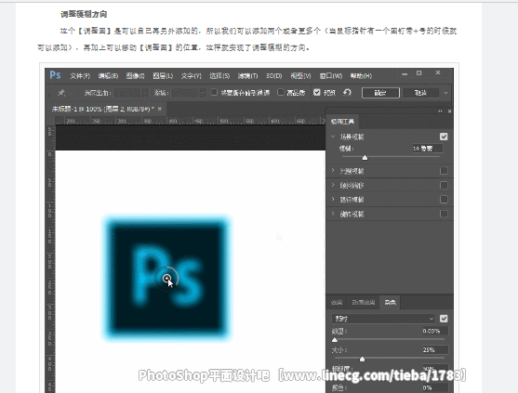Open the 图层(L) menu
This screenshot has height=393, width=518.
[163, 76]
